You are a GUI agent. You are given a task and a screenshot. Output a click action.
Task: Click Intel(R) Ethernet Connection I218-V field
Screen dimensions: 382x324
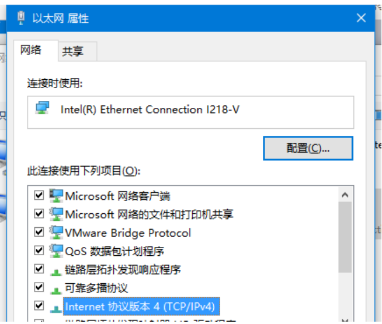coord(190,112)
